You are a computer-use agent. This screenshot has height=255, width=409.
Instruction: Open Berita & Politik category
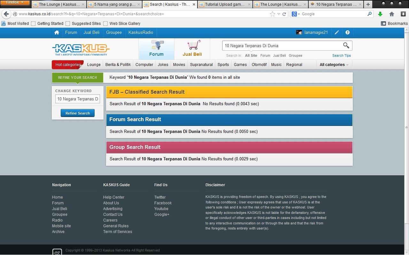118,65
